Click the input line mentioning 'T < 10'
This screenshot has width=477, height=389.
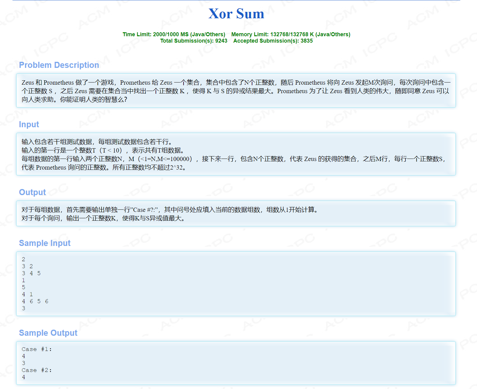[103, 150]
